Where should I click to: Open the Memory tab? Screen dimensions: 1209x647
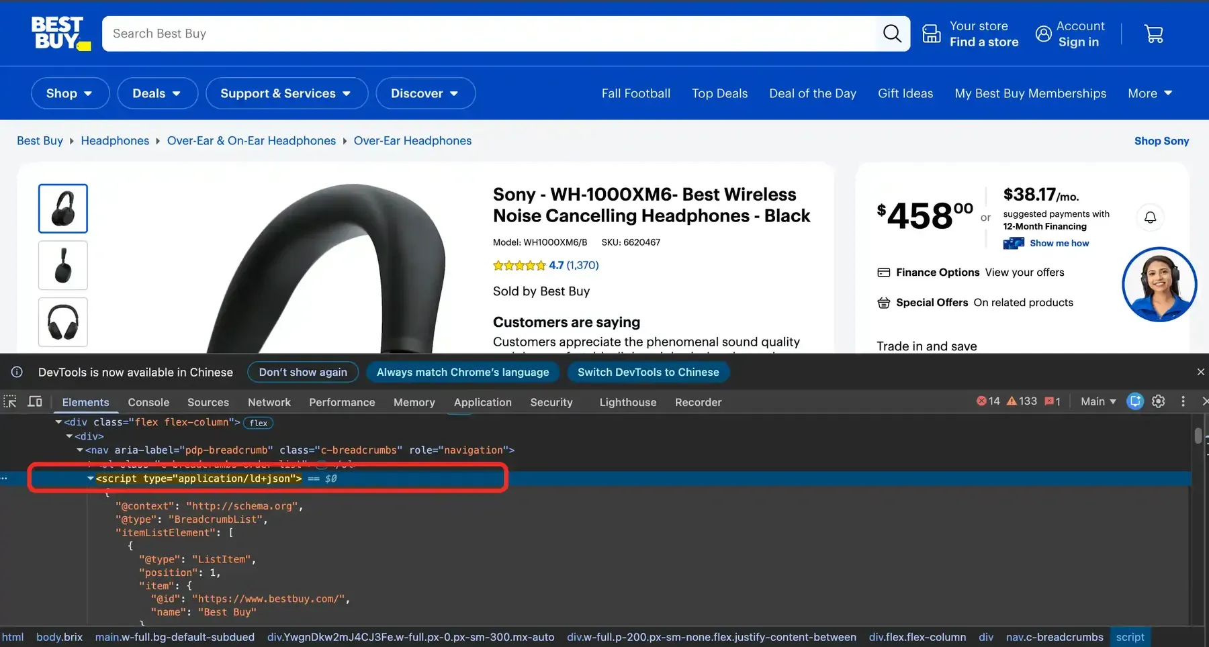click(414, 402)
